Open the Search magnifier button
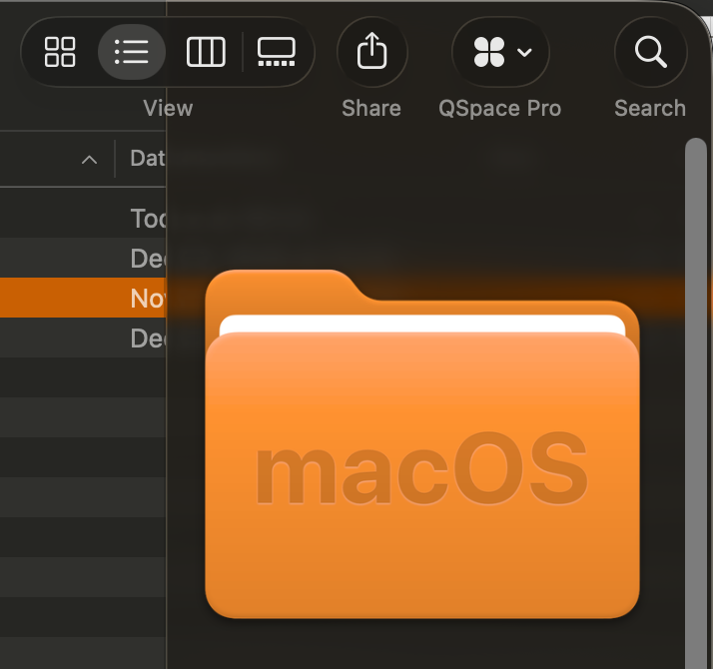This screenshot has width=713, height=669. click(650, 52)
